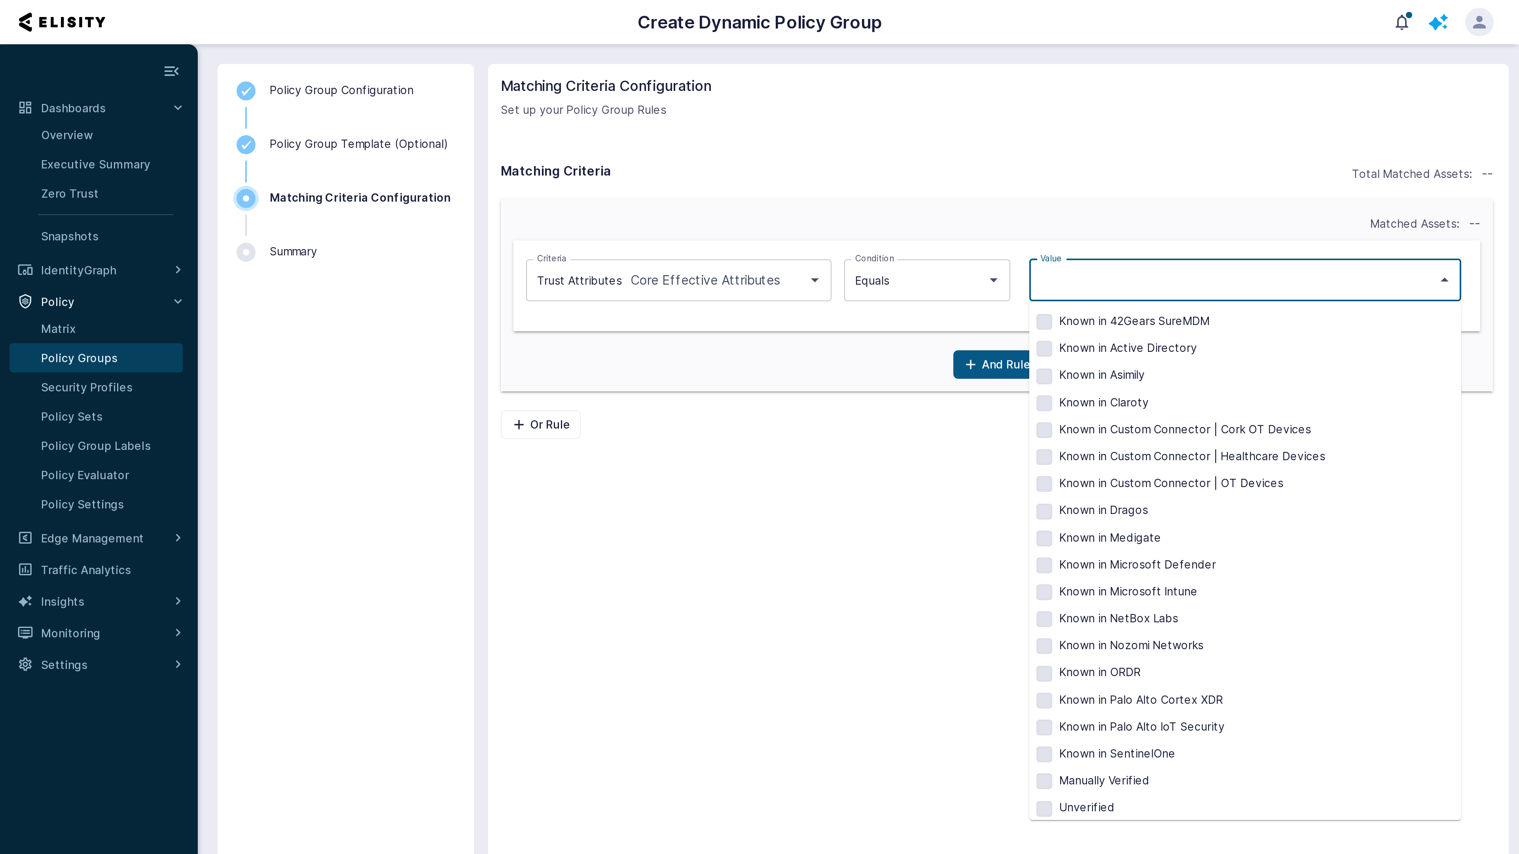Check Known in NetBox Labs

[1044, 619]
